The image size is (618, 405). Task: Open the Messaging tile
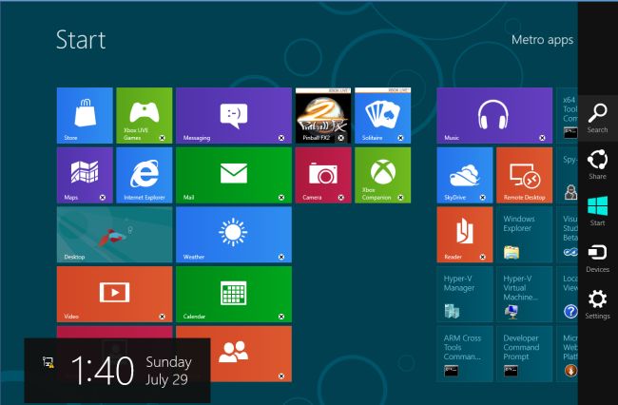click(x=234, y=115)
